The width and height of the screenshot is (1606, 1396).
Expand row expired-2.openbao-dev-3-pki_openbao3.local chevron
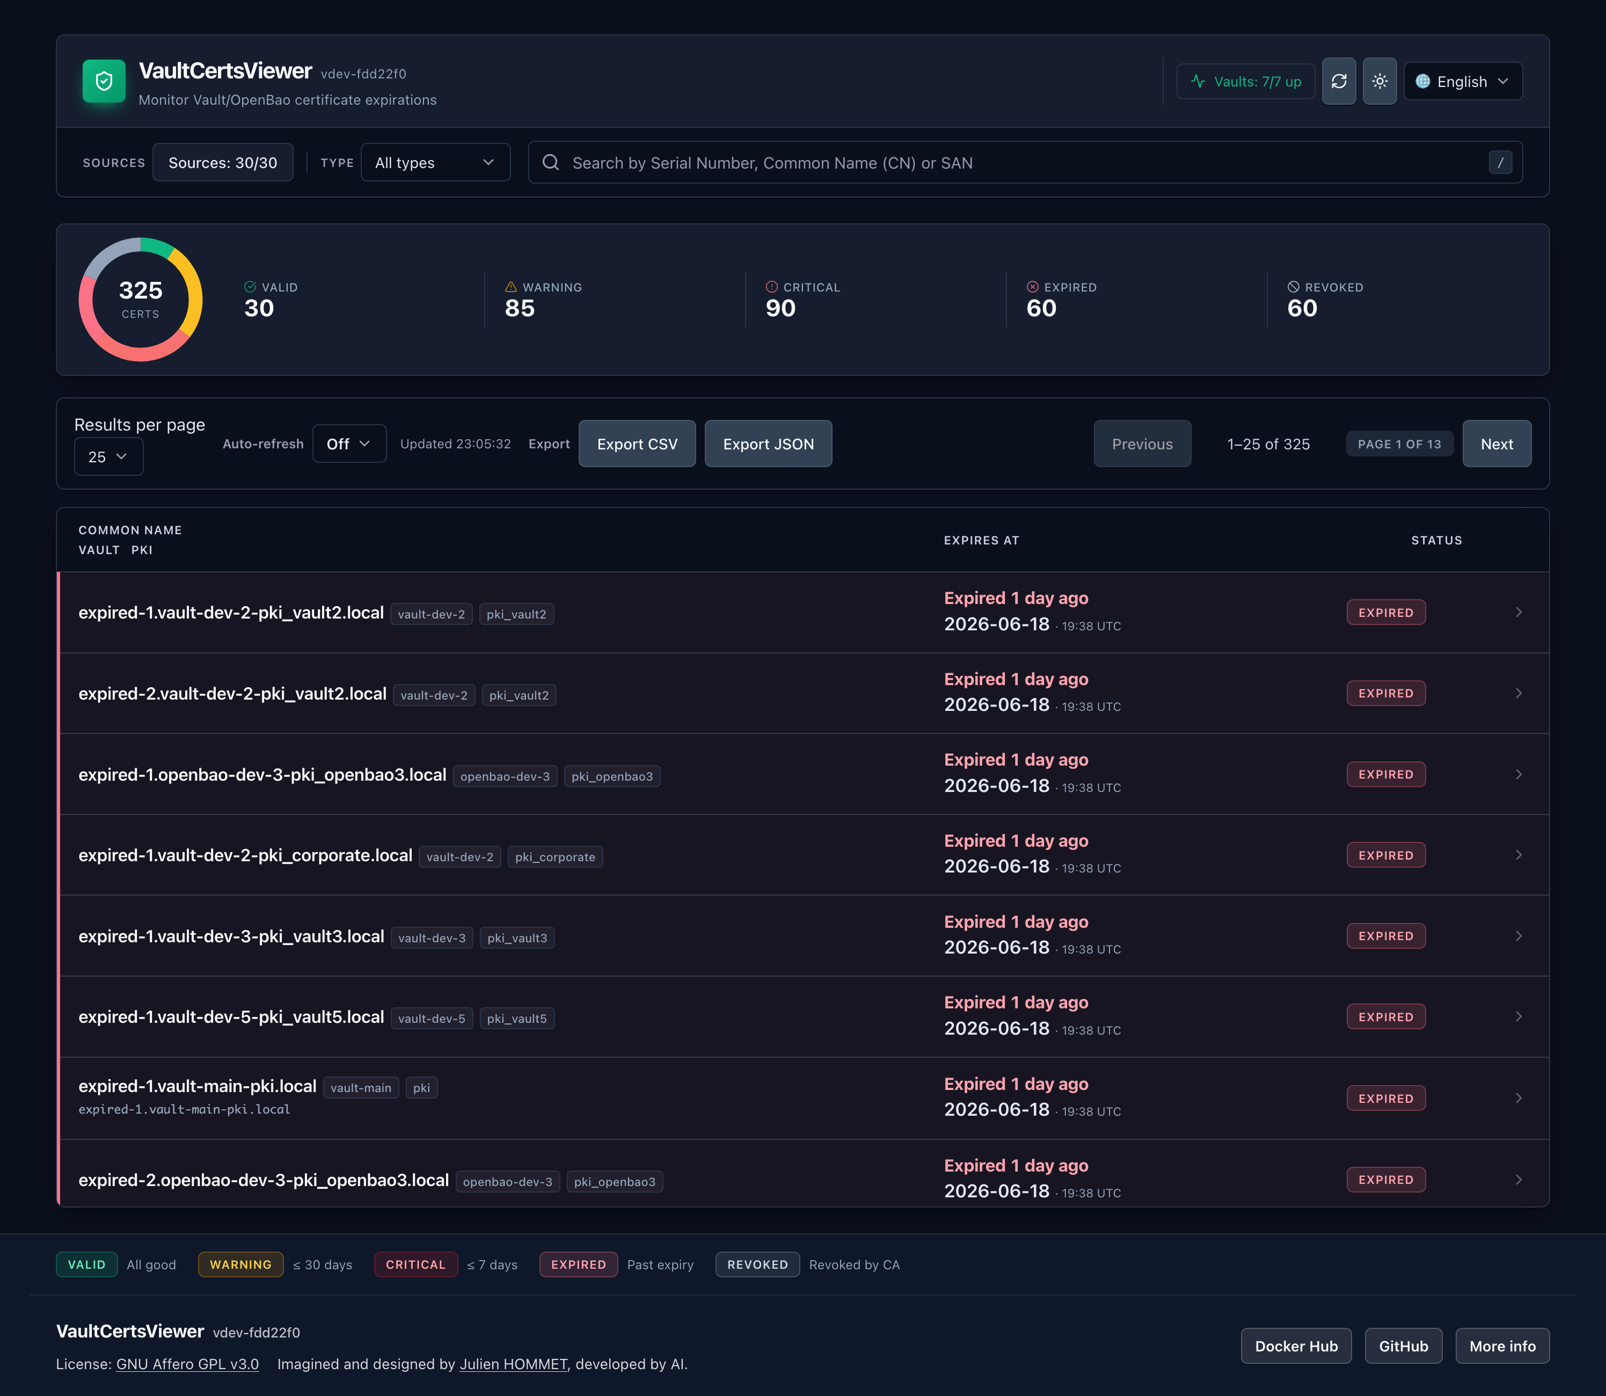[x=1518, y=1180]
